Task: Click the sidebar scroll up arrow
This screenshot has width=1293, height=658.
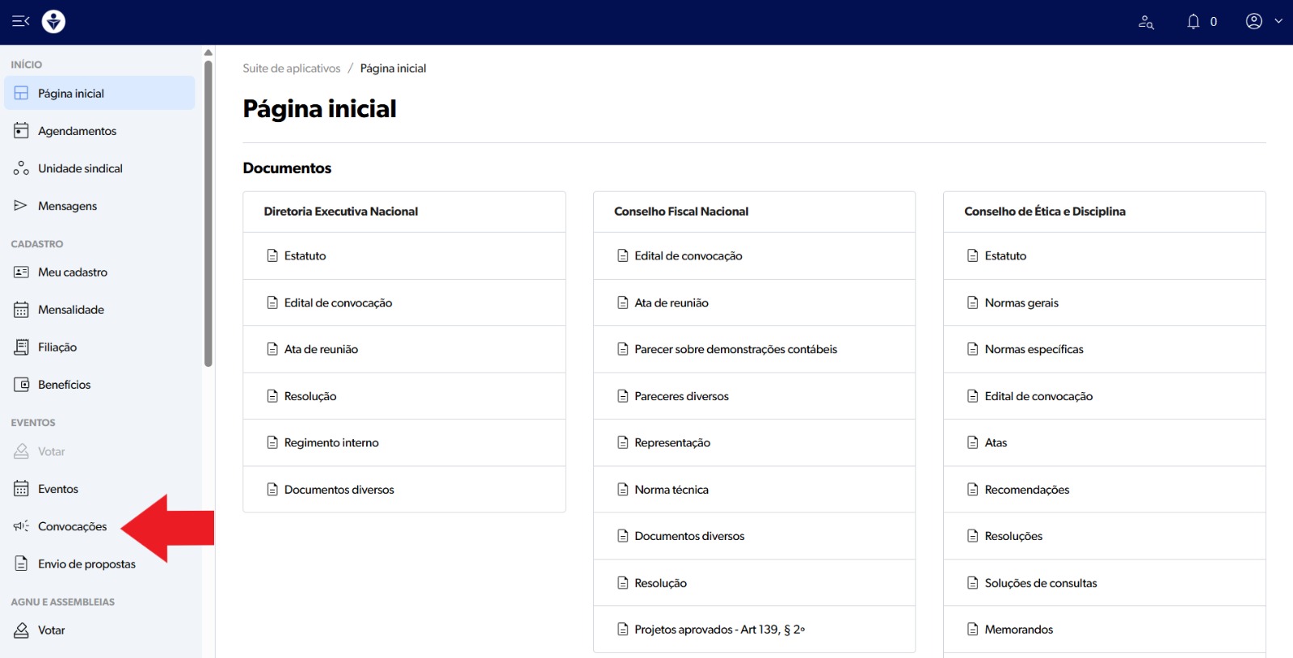Action: [x=208, y=53]
